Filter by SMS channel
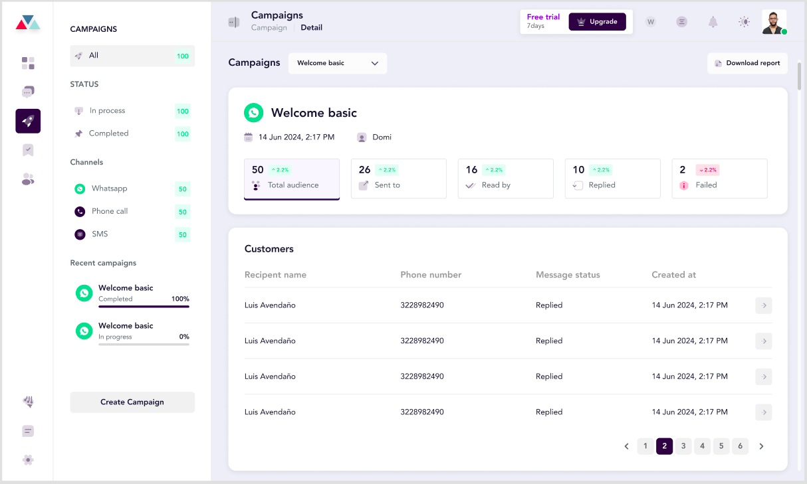 tap(132, 234)
